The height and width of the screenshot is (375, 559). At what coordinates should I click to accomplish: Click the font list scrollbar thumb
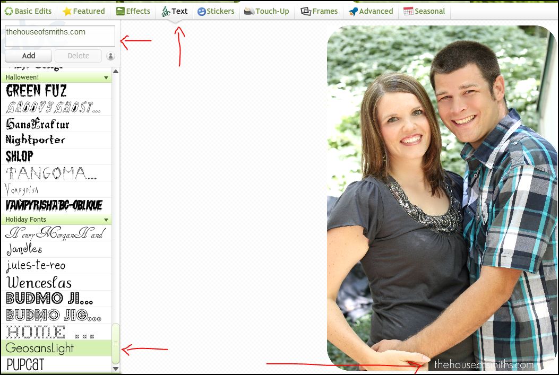(116, 343)
